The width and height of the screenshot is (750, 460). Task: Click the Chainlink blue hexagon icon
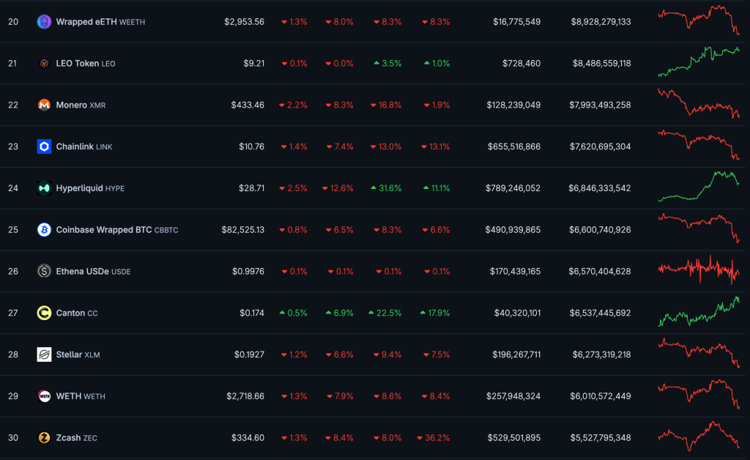44,146
